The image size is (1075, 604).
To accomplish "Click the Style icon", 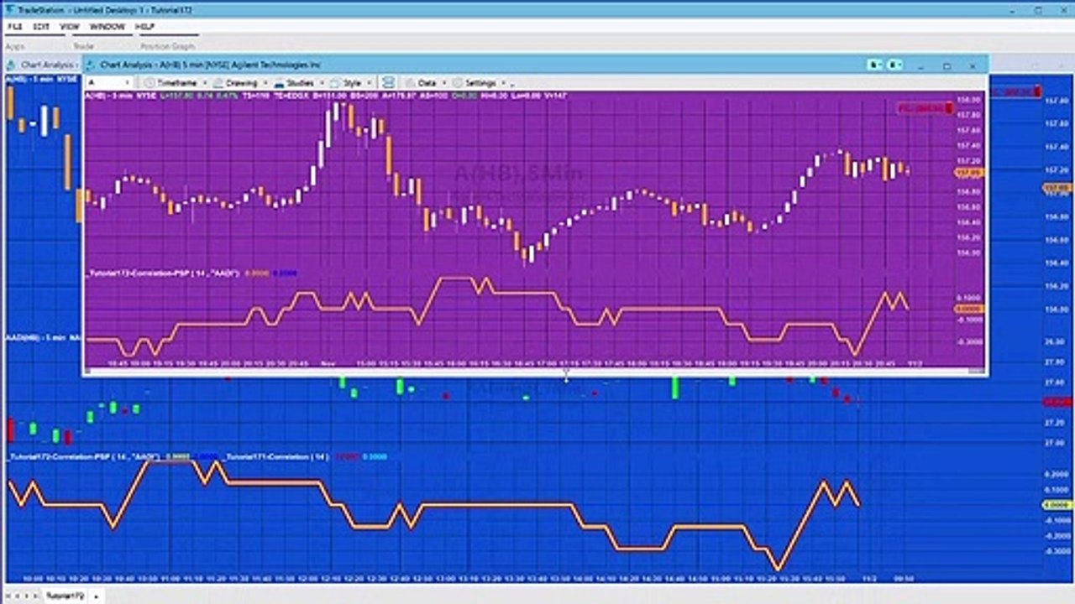I will click(335, 83).
